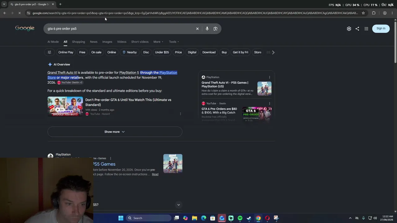View site information icon in address bar
The image size is (397, 223).
pyautogui.click(x=28, y=13)
